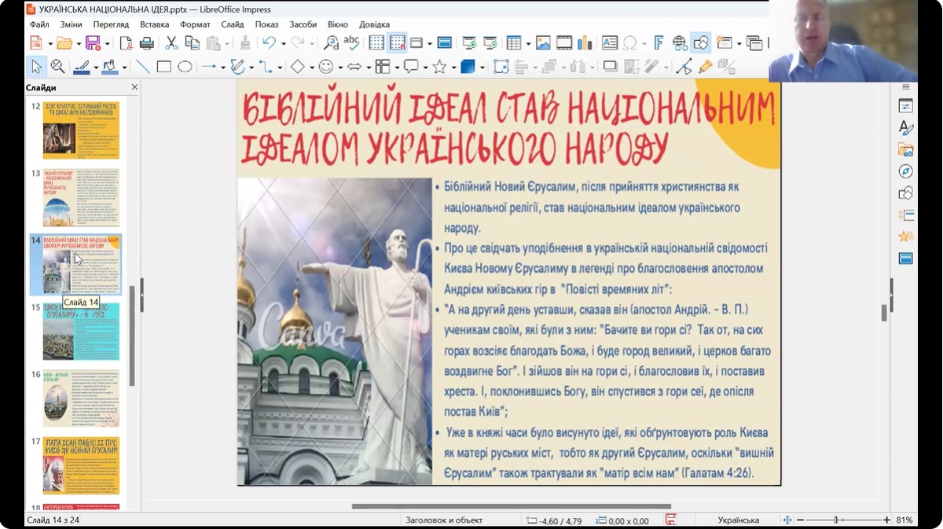Viewport: 943px width, 529px height.
Task: Open the Файл menu
Action: [x=39, y=24]
